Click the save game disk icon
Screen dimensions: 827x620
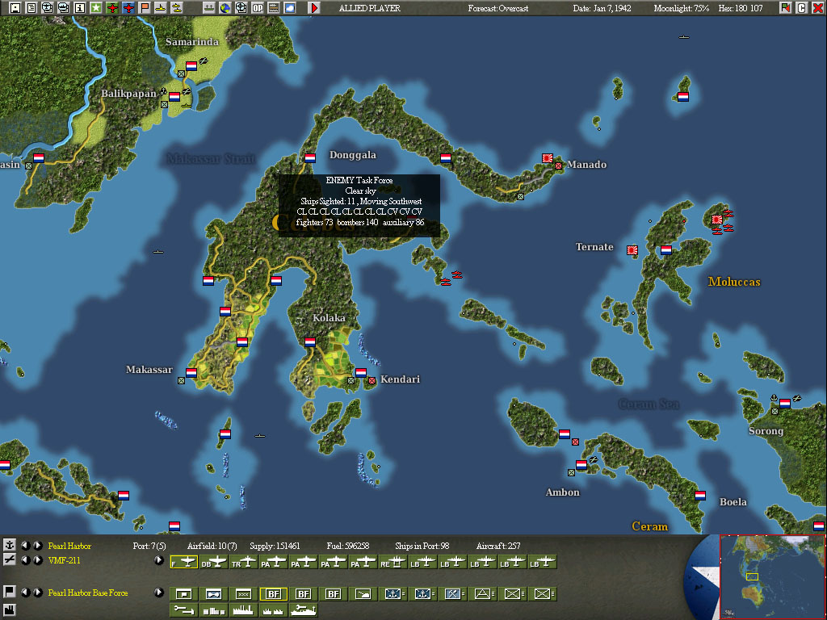click(15, 8)
